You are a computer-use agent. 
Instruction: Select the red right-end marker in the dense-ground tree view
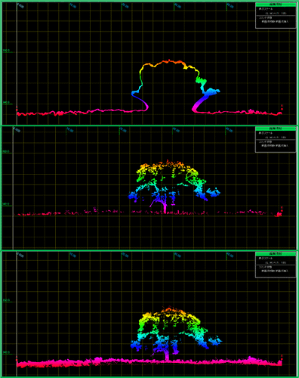(282, 357)
